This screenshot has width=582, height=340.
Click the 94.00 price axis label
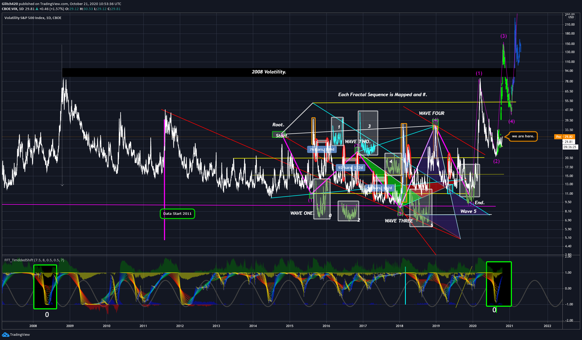click(569, 71)
